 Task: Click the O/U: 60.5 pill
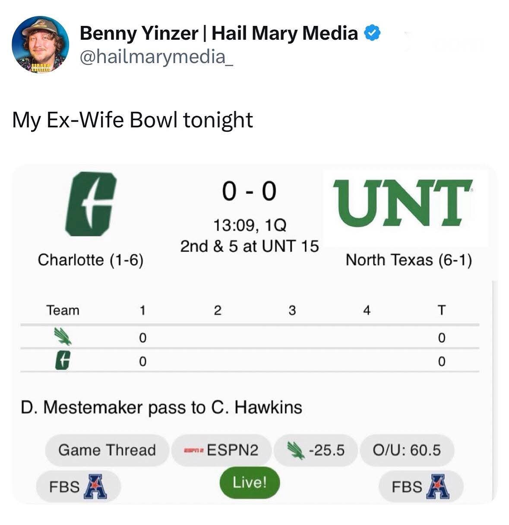tap(406, 450)
